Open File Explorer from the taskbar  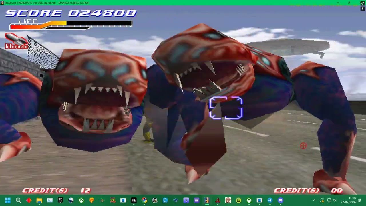click(39, 200)
